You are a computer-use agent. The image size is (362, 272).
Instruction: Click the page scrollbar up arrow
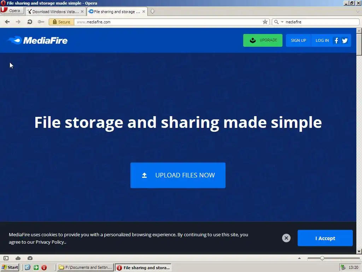point(359,30)
